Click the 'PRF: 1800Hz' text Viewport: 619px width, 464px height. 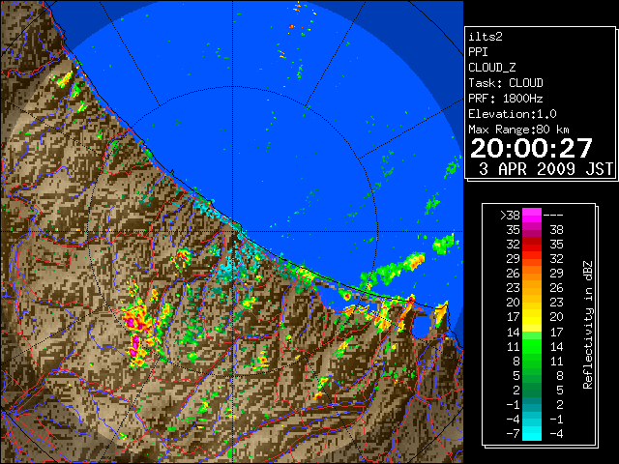(506, 99)
